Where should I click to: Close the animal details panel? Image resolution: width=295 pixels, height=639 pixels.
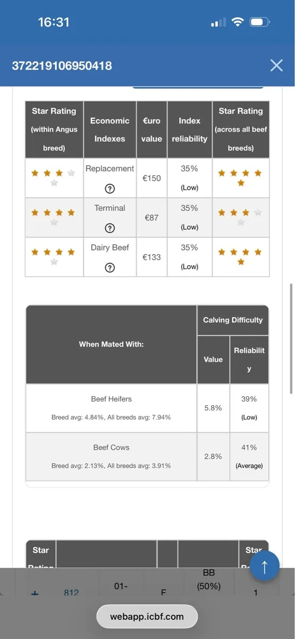276,65
